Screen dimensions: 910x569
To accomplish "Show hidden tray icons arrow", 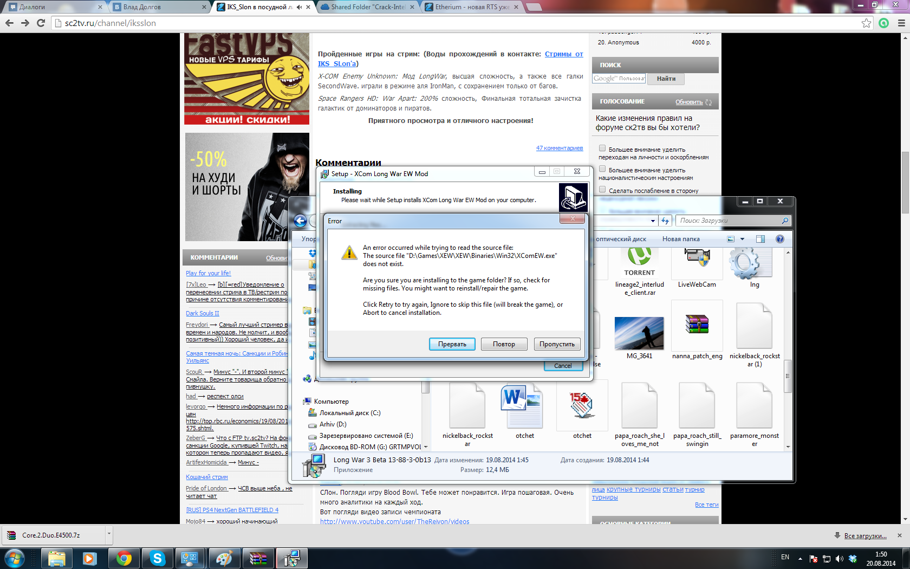I will pyautogui.click(x=800, y=558).
